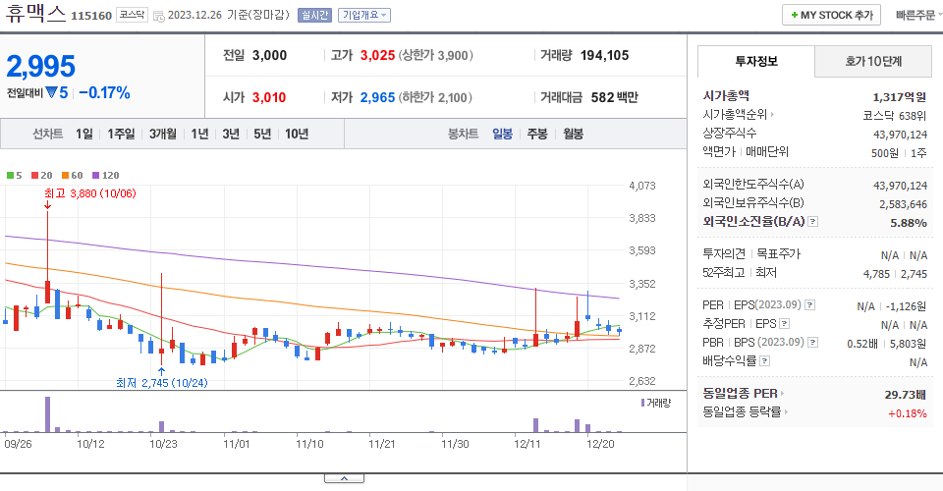The height and width of the screenshot is (491, 943).
Task: Select the 일봉 candlestick chart
Action: [x=502, y=134]
